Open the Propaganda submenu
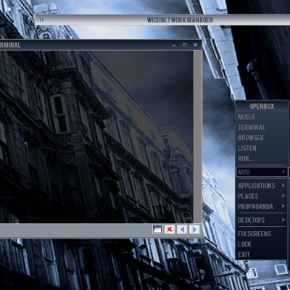Image resolution: width=290 pixels, height=290 pixels. coord(262,207)
